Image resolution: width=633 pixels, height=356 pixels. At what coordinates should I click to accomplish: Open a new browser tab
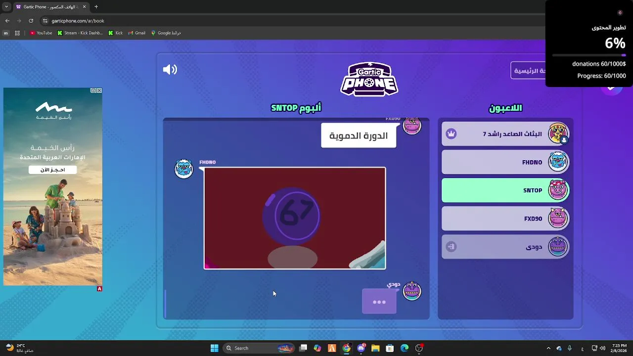coord(96,7)
